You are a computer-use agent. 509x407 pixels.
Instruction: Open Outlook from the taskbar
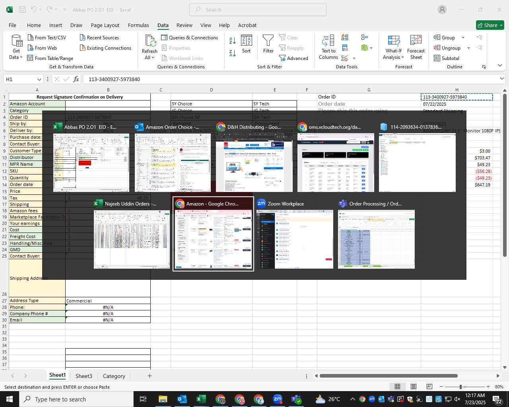pyautogui.click(x=182, y=399)
